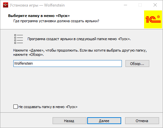Click the «Установка игры — Wolfenstein» window title
The image size is (163, 128).
37,5
